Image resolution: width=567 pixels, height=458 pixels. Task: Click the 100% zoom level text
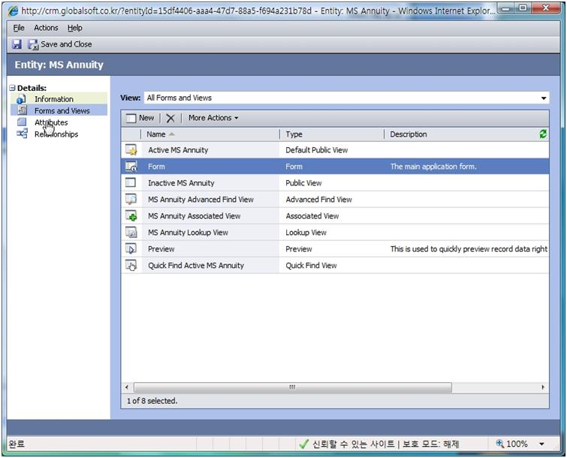pos(517,444)
